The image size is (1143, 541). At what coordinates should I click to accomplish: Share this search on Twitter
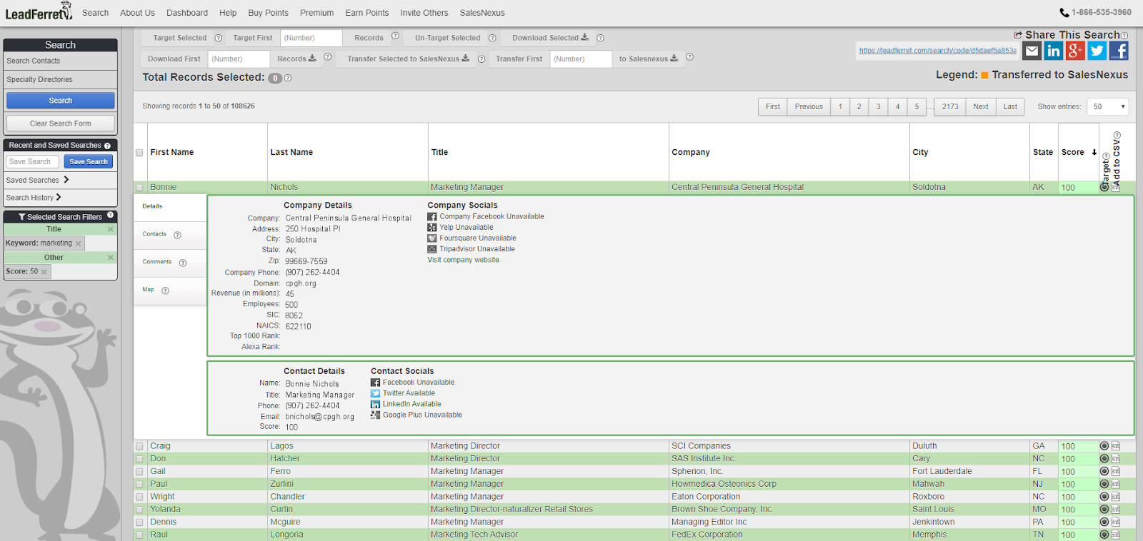(x=1097, y=51)
